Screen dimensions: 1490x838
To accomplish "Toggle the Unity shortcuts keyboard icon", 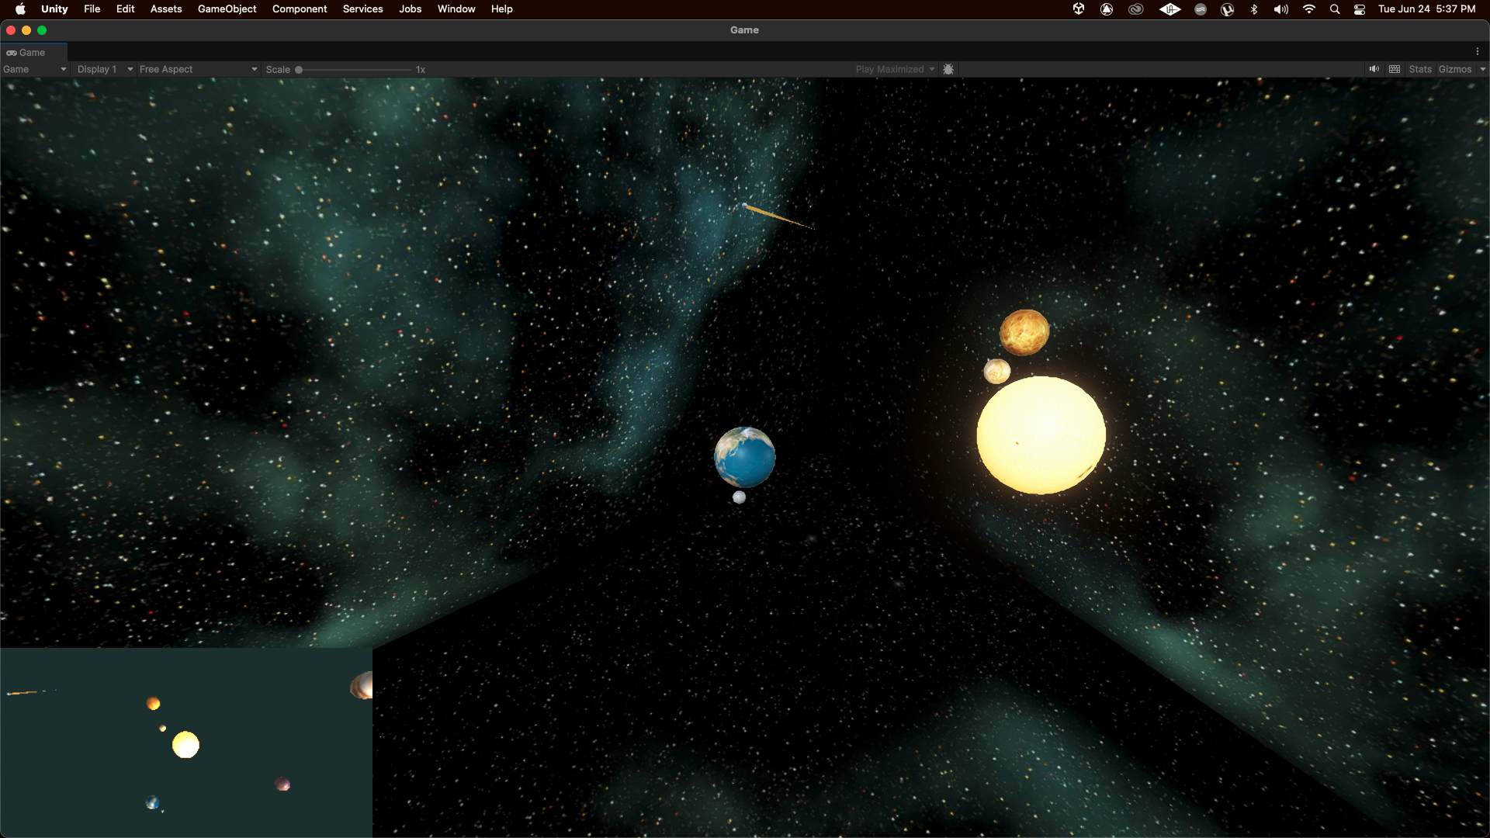I will (x=1395, y=69).
